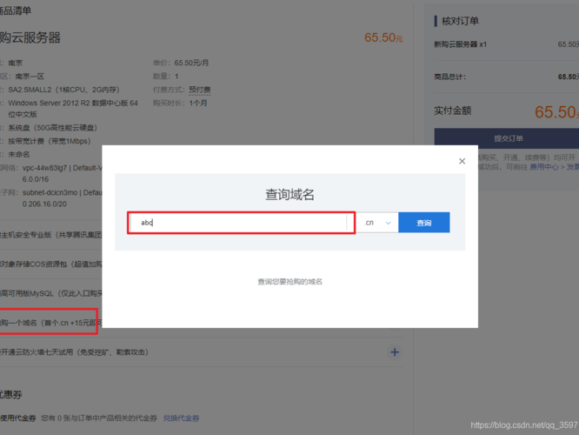The image size is (579, 435).
Task: Click the Windows Server 2012 R2 image text
Action: (73, 108)
